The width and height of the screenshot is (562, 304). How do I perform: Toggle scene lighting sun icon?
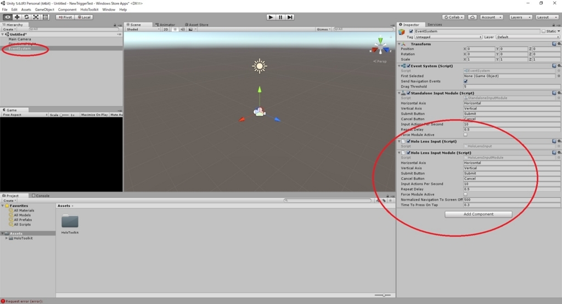(175, 30)
